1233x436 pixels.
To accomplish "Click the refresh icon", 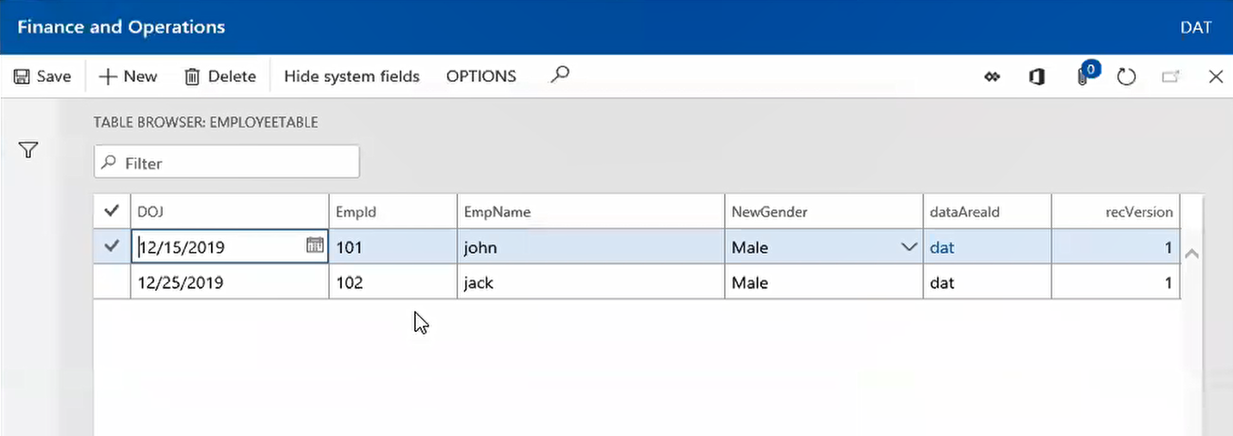I will (x=1126, y=77).
